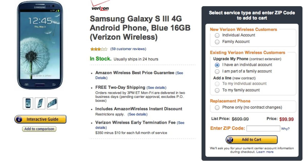Open the 59 customer reviews link
The image size is (308, 161).
click(128, 49)
